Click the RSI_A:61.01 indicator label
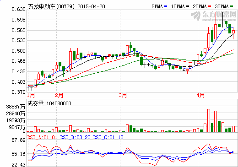Viewport: 238px width, 167px height. point(42,137)
